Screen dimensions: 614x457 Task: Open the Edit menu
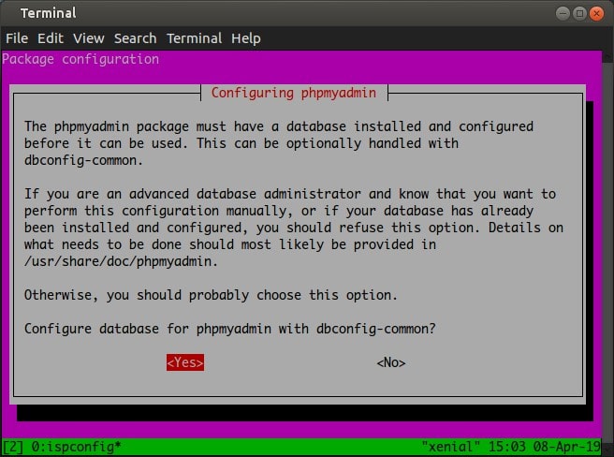point(51,38)
